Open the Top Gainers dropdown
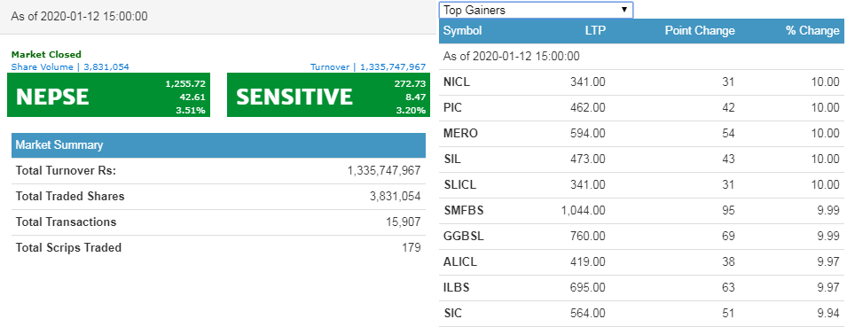 click(536, 10)
